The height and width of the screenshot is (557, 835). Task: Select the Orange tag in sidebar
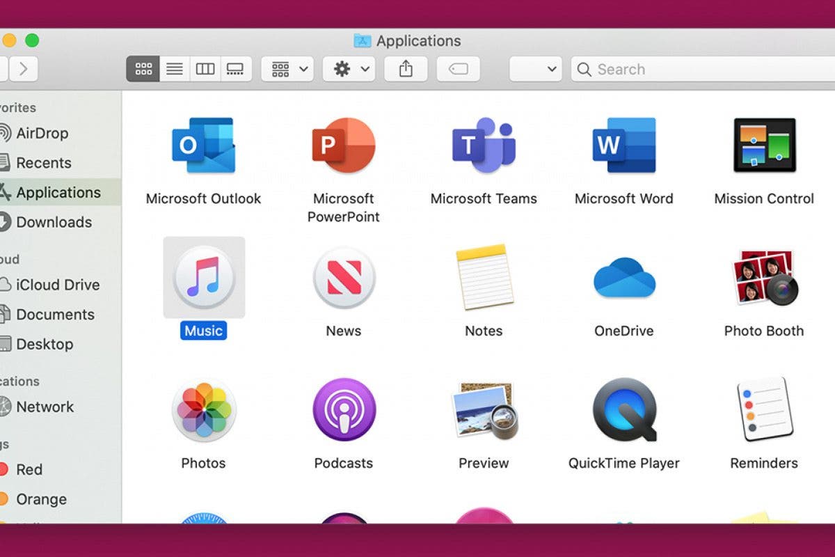click(x=61, y=499)
